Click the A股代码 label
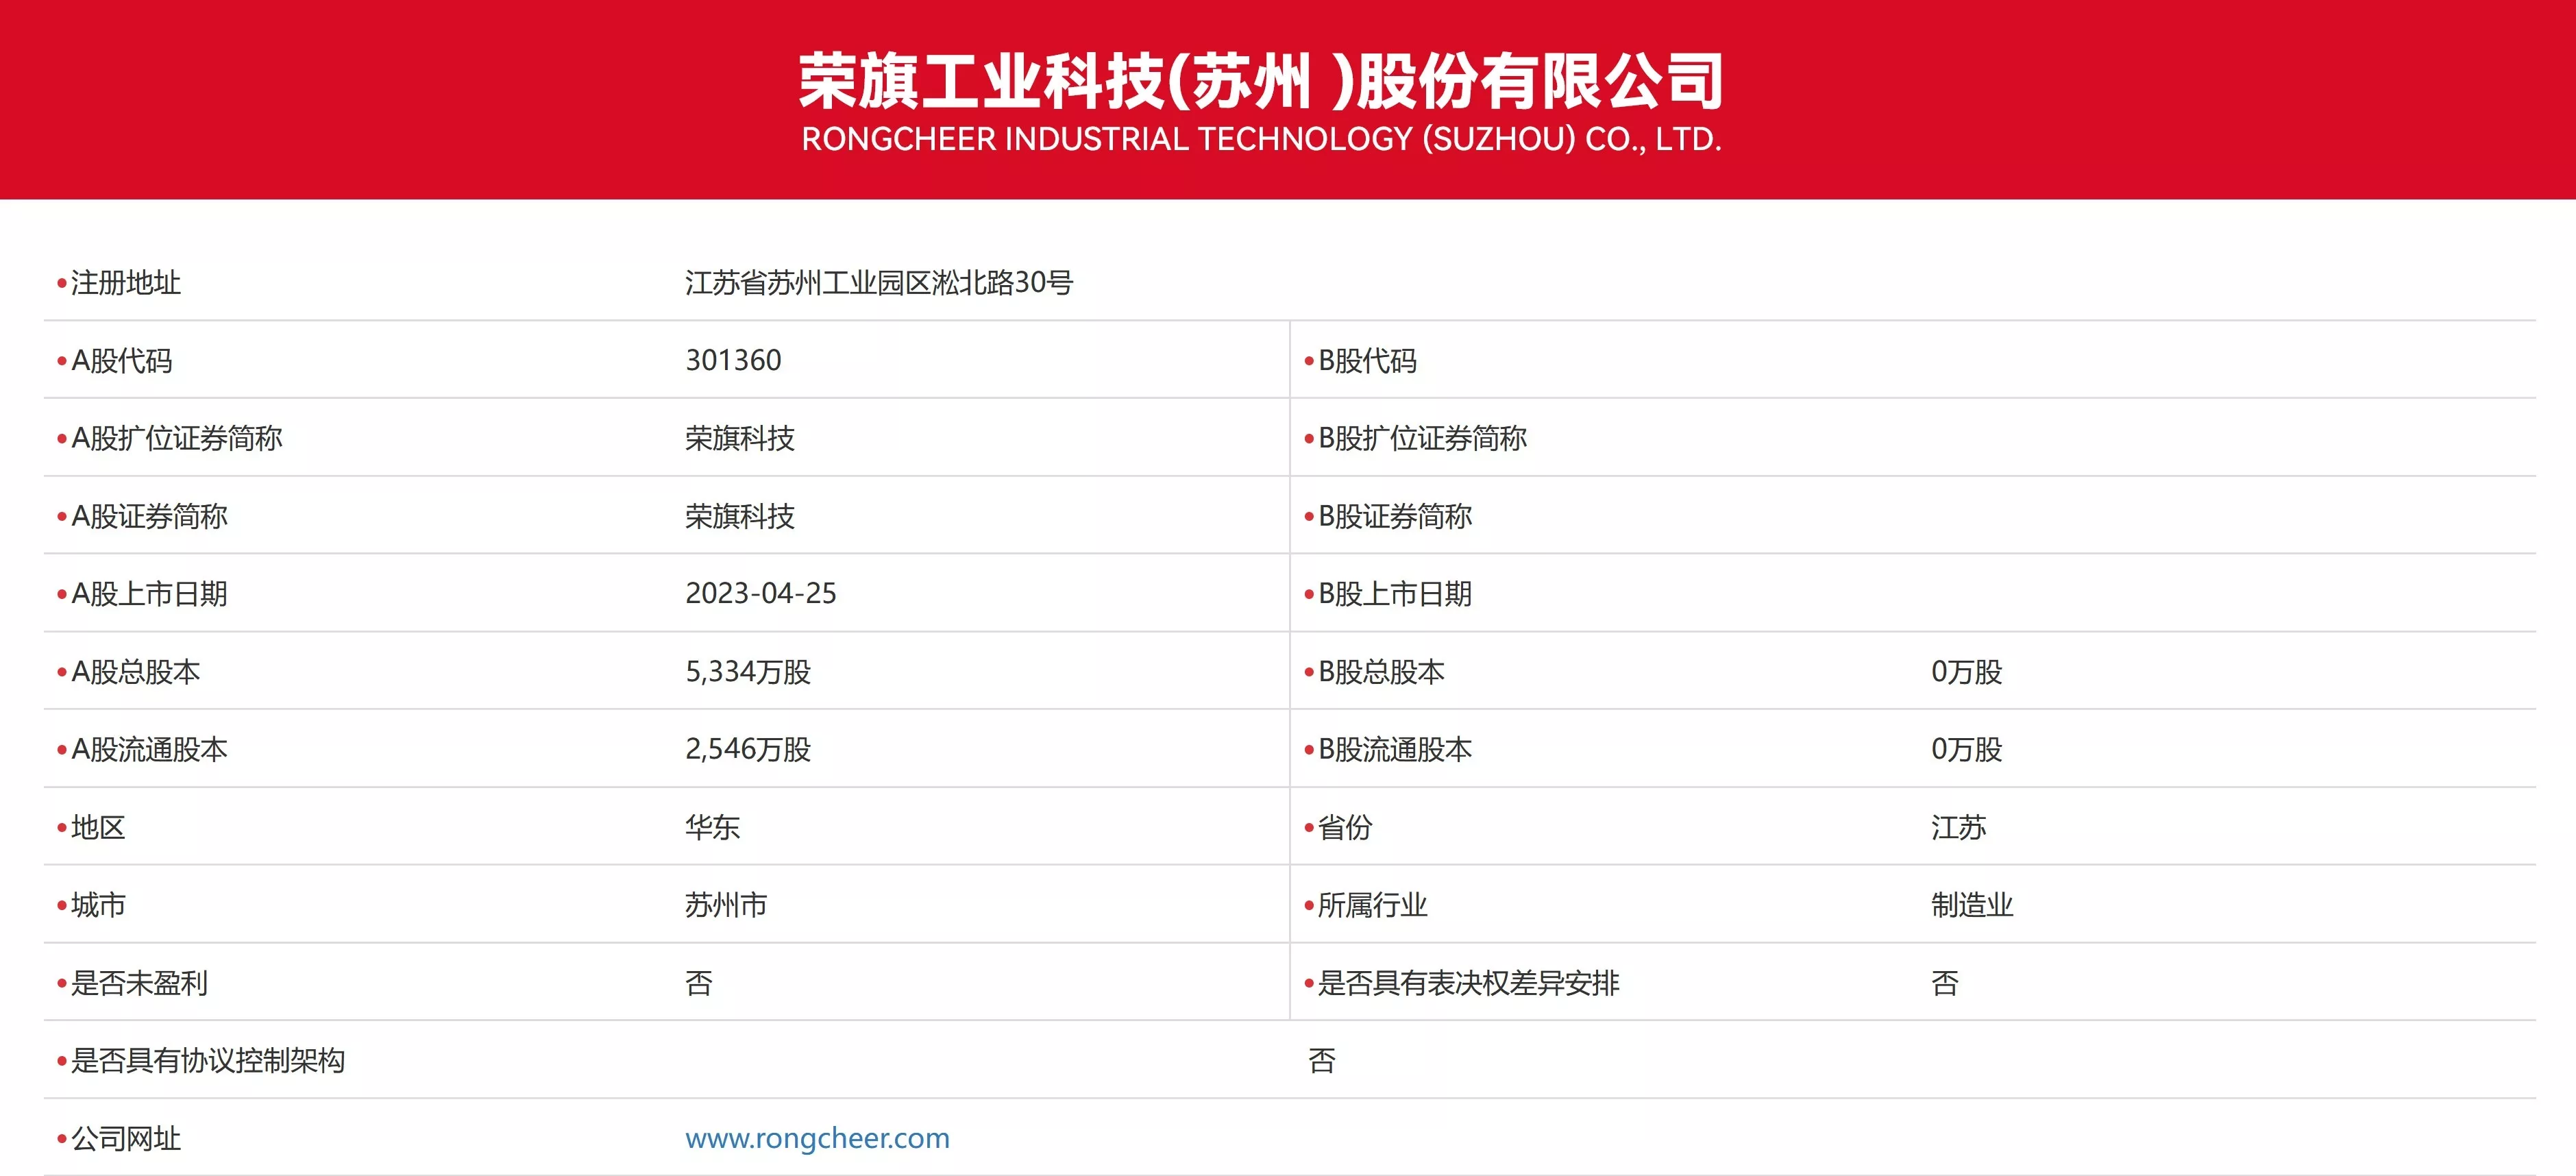This screenshot has width=2576, height=1176. click(122, 361)
